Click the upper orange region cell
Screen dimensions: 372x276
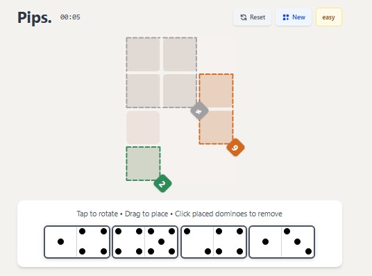(216, 91)
